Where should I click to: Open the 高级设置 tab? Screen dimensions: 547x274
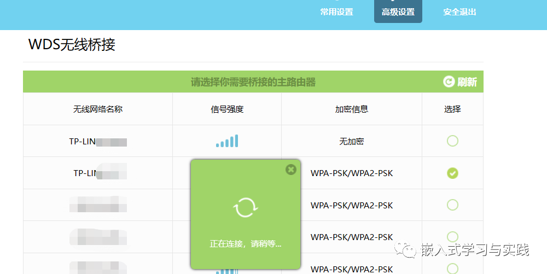click(398, 11)
